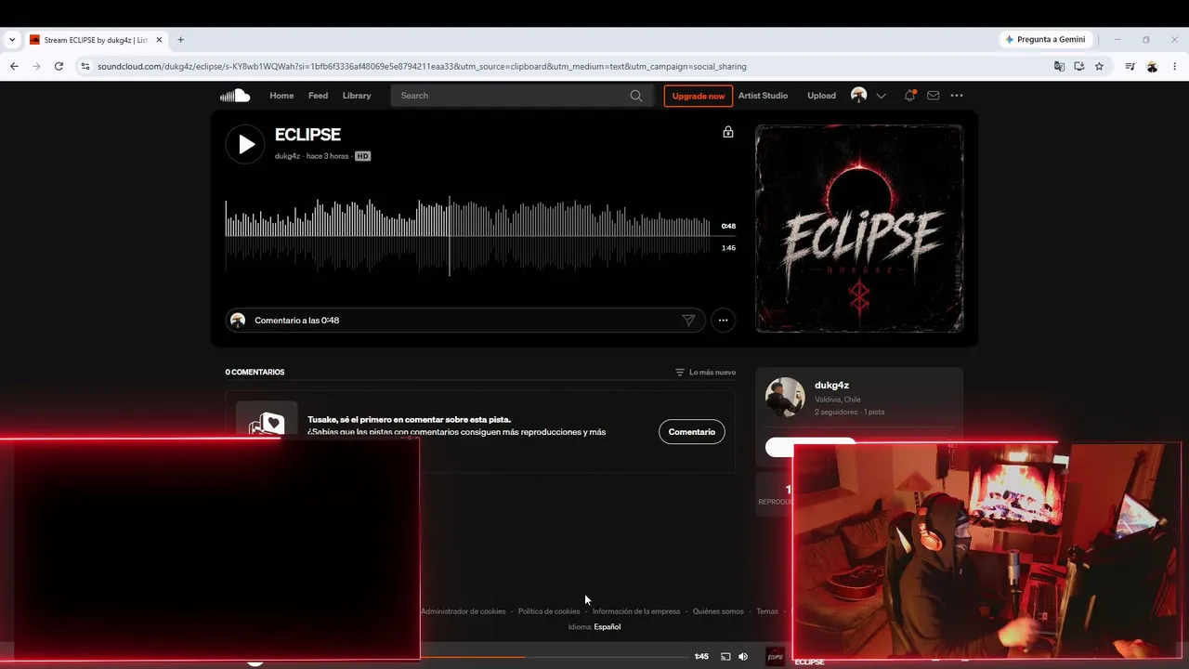Click the 0 COMENTARIOS heading
The height and width of the screenshot is (669, 1189).
pyautogui.click(x=255, y=372)
